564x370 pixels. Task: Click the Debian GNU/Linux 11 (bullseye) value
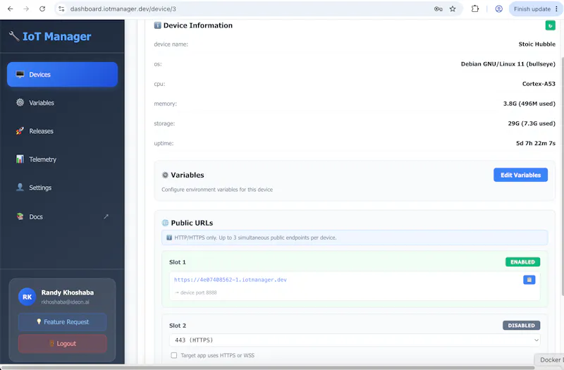508,64
